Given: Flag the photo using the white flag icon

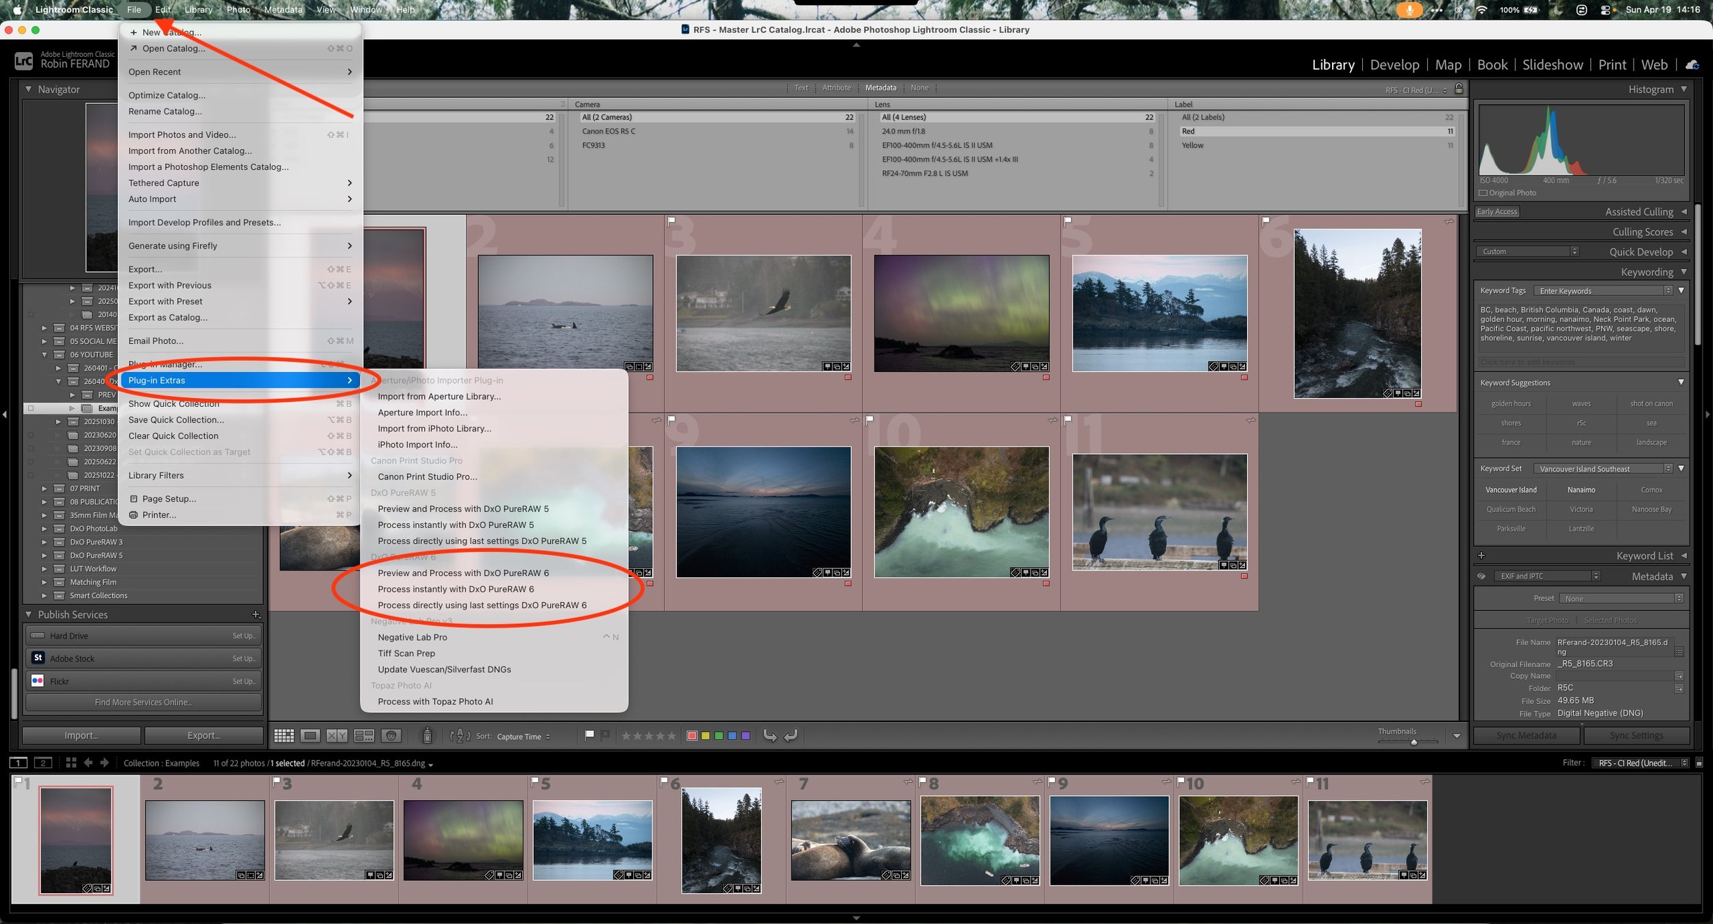Looking at the screenshot, I should coord(589,736).
